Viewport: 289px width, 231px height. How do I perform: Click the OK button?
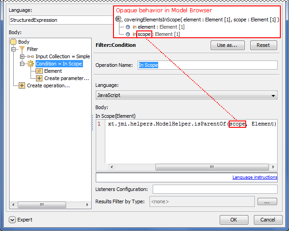pos(234,220)
